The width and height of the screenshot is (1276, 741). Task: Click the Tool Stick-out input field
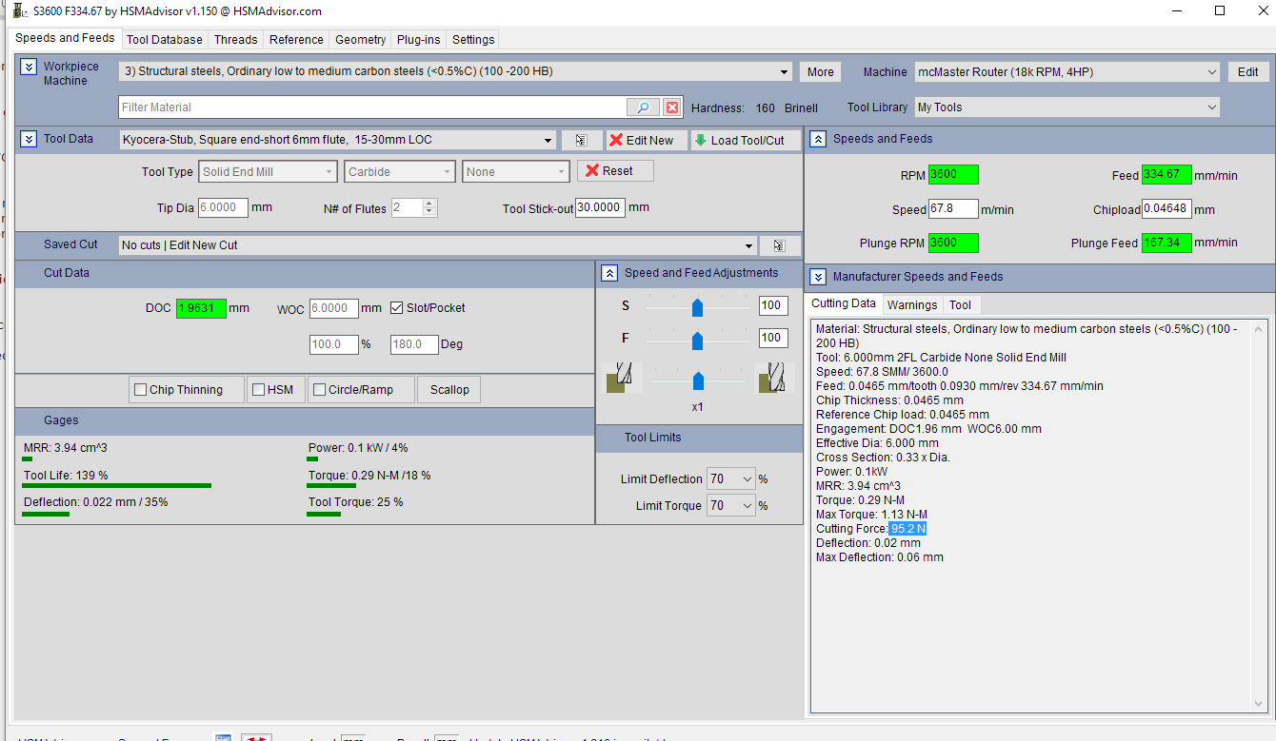[x=600, y=207]
